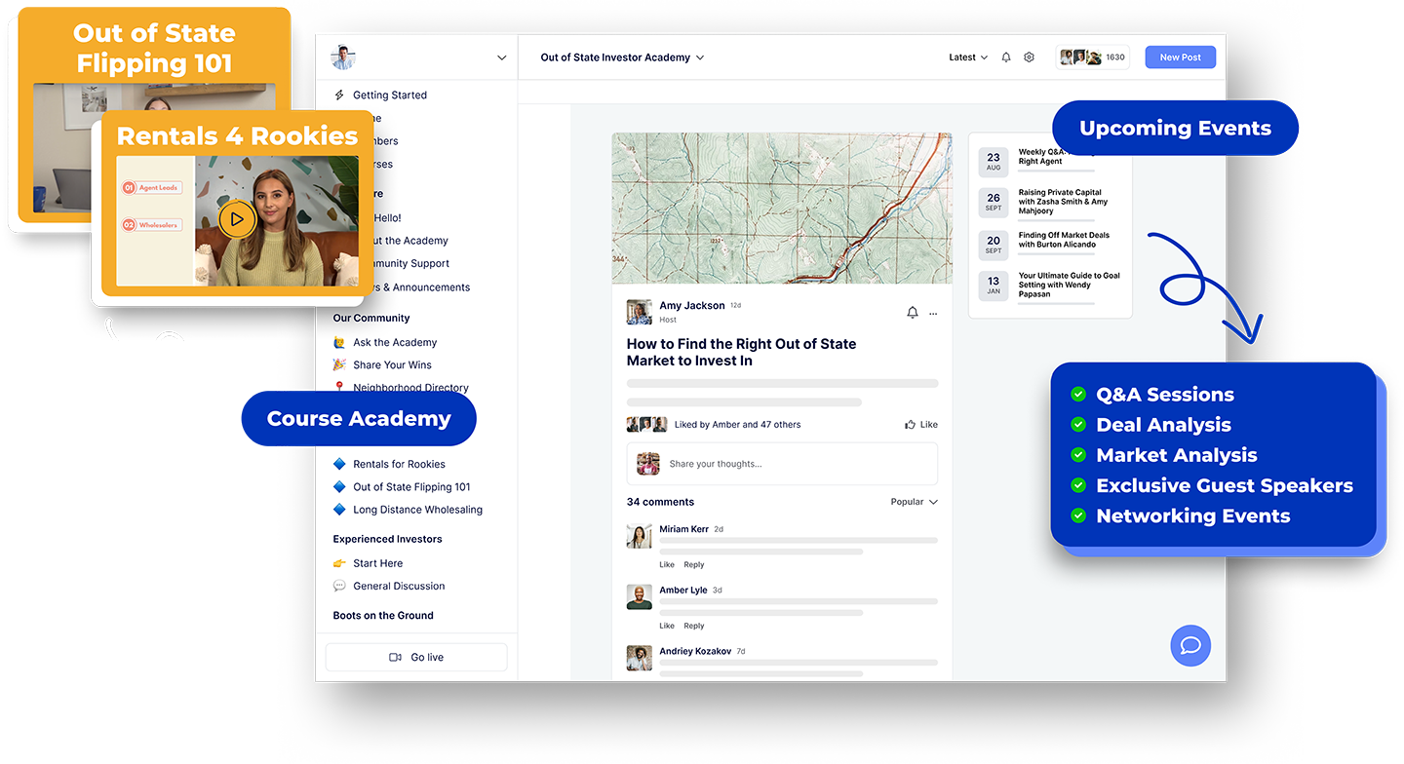Image resolution: width=1404 pixels, height=764 pixels.
Task: Click Andriey Kozakov's comment avatar
Action: click(639, 658)
